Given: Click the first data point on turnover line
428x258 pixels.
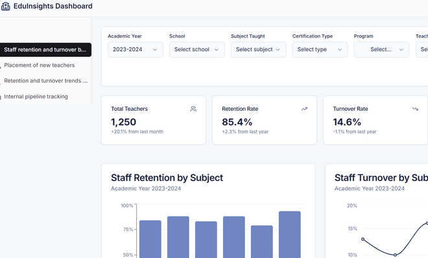Looking at the screenshot, I should 363,239.
